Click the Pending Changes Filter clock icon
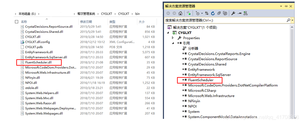The height and width of the screenshot is (123, 302). pyautogui.click(x=197, y=13)
